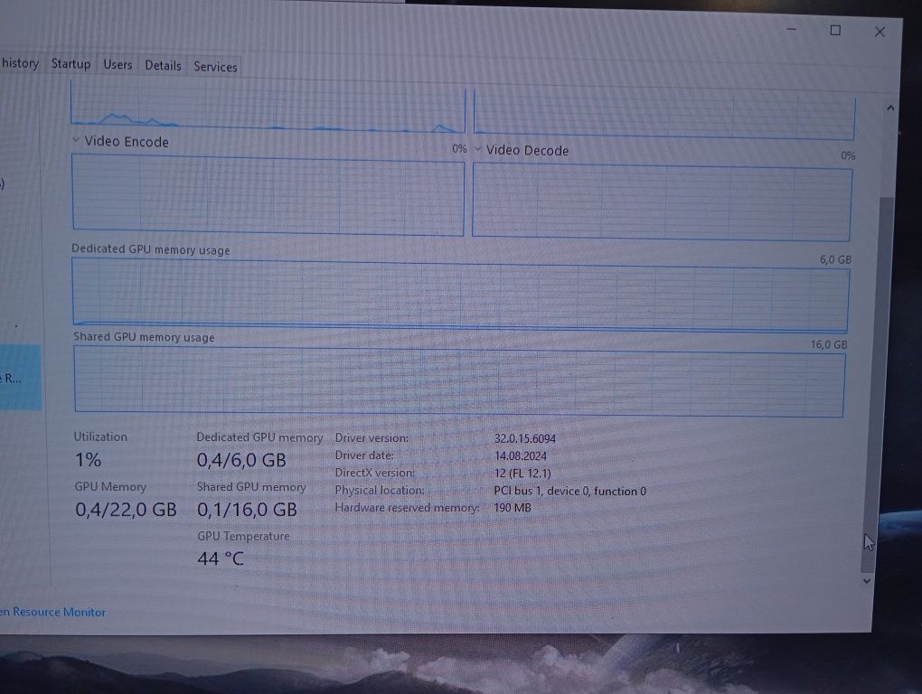Click the Dedicated GPU memory usage graph
The height and width of the screenshot is (694, 922).
(x=460, y=295)
